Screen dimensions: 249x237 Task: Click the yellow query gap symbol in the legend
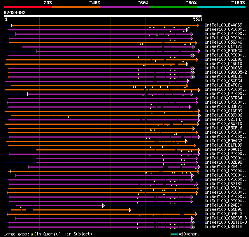coord(32,234)
